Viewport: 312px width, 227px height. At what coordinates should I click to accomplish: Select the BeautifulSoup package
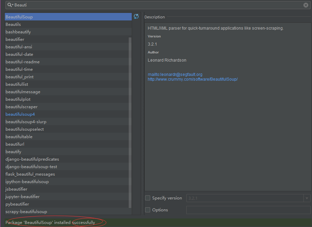(x=68, y=17)
